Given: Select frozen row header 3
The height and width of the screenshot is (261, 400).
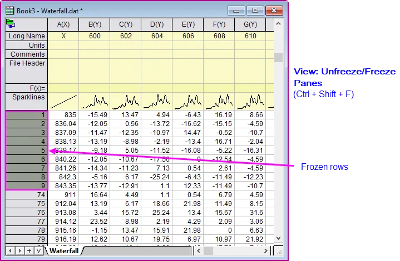Looking at the screenshot, I should tap(27, 133).
